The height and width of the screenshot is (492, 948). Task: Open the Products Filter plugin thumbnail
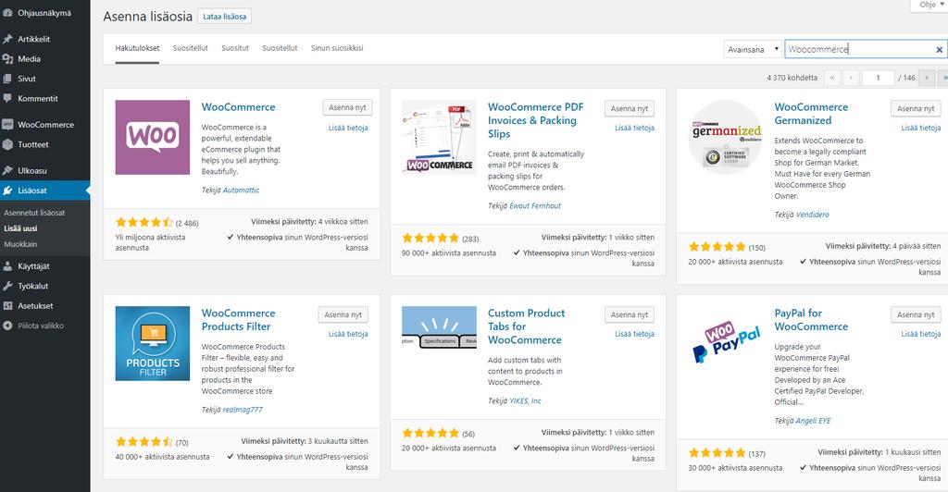[153, 343]
